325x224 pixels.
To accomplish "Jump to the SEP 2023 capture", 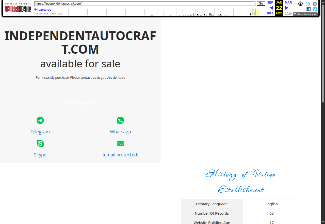I will tap(270, 3).
